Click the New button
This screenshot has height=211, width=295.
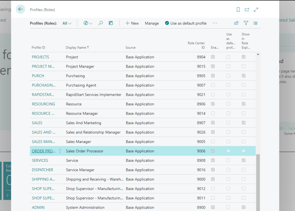(132, 23)
